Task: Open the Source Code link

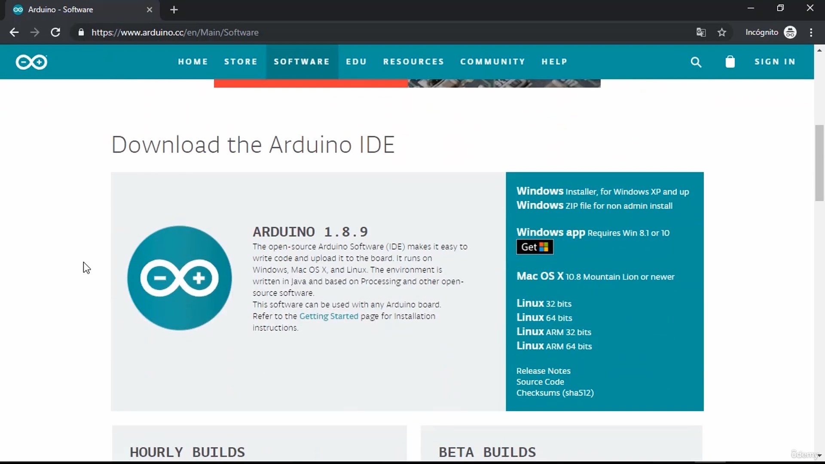Action: coord(540,382)
